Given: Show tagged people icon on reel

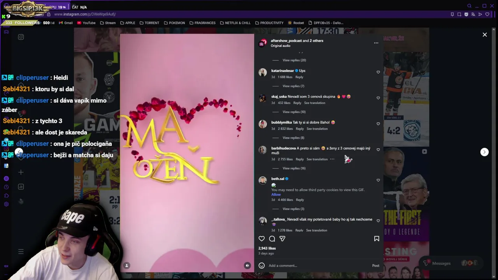Looking at the screenshot, I should pyautogui.click(x=126, y=266).
